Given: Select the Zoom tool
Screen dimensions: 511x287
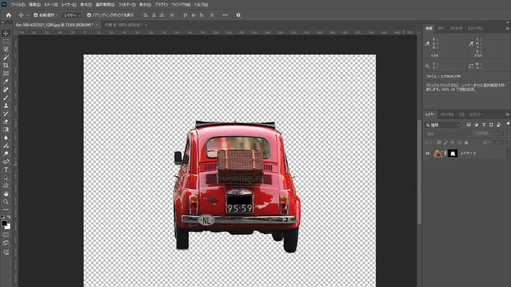Looking at the screenshot, I should coord(6,202).
